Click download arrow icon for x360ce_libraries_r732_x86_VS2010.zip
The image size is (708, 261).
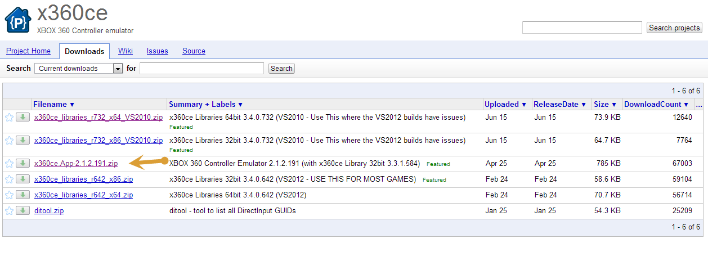coord(23,140)
